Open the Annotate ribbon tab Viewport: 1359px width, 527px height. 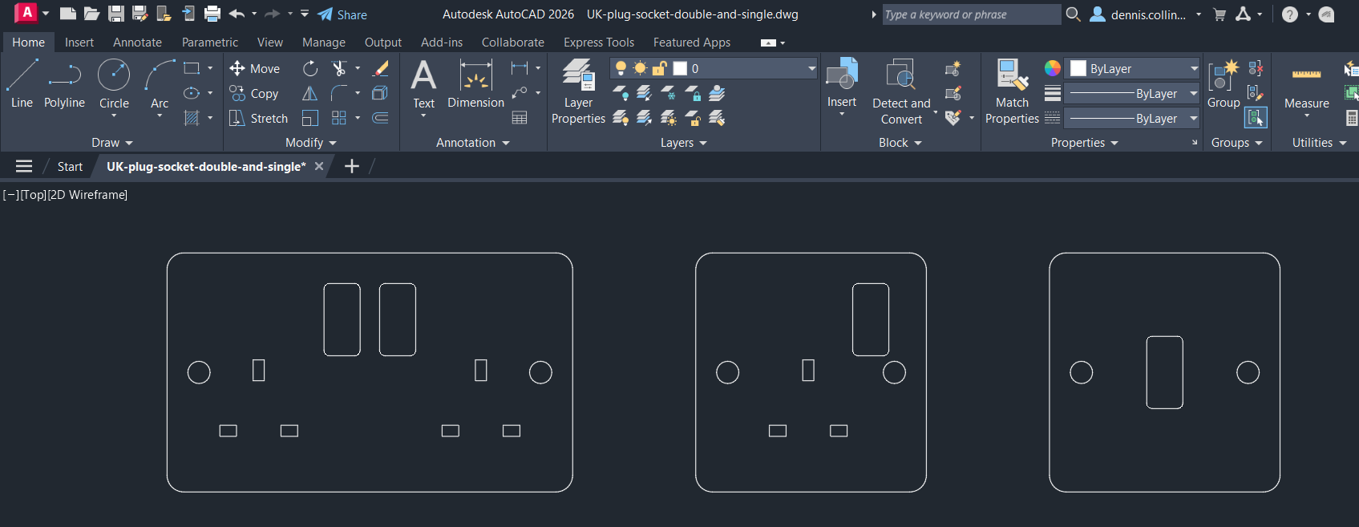click(x=137, y=43)
